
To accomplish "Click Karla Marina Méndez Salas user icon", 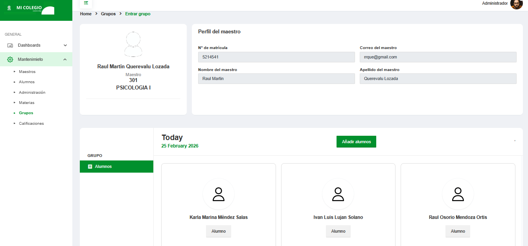I will [218, 194].
